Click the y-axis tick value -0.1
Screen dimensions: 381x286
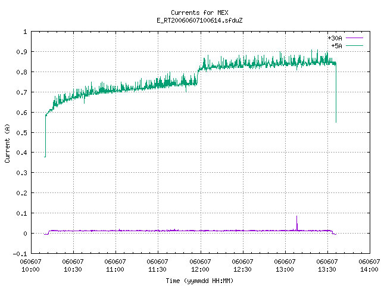coord(20,254)
